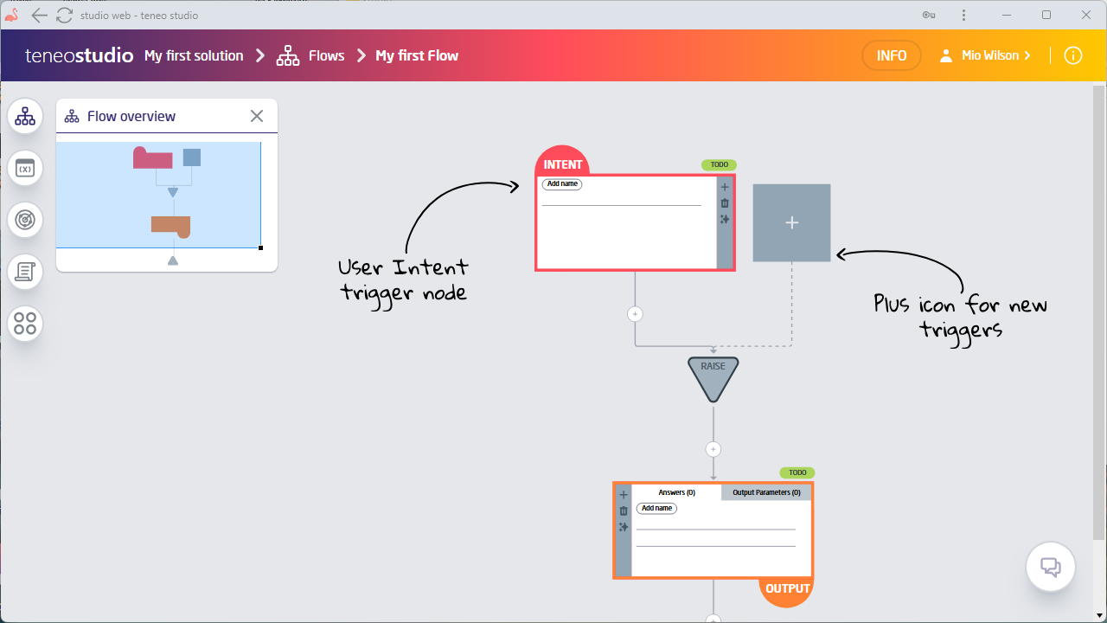
Task: Open the chat bubble widget
Action: coord(1050,568)
